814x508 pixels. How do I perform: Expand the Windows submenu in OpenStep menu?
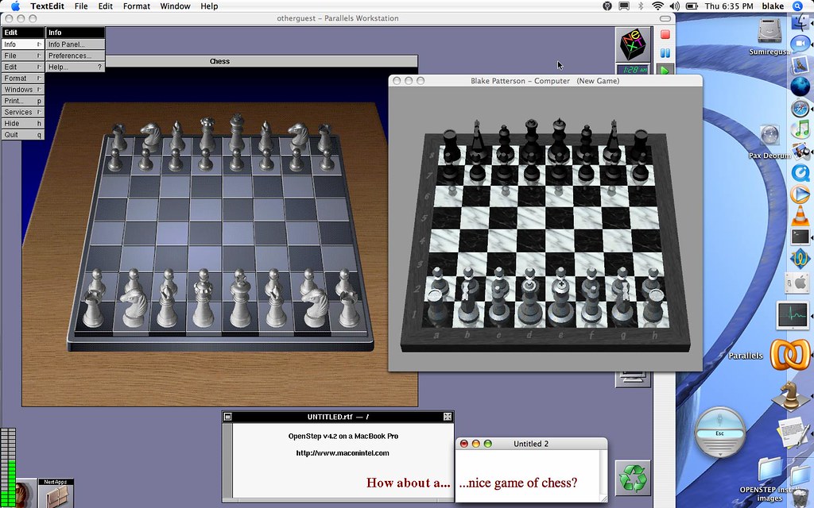pyautogui.click(x=22, y=90)
